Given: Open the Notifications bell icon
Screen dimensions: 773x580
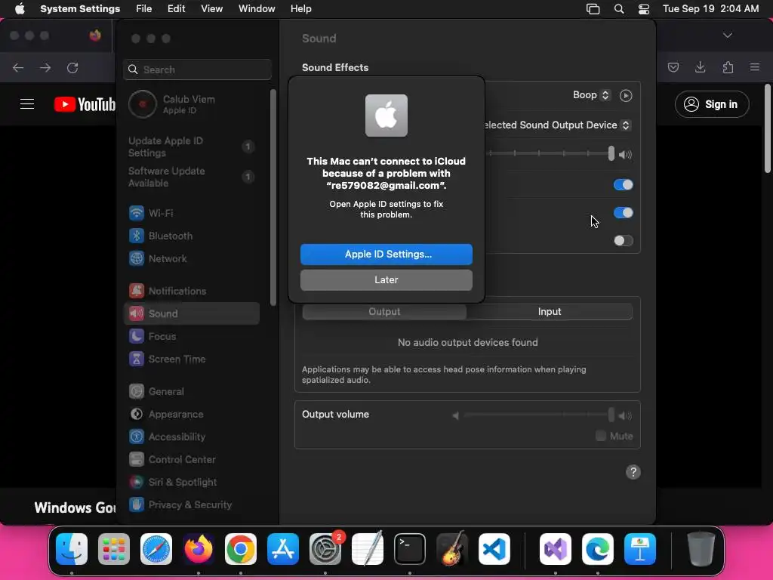Looking at the screenshot, I should (137, 291).
